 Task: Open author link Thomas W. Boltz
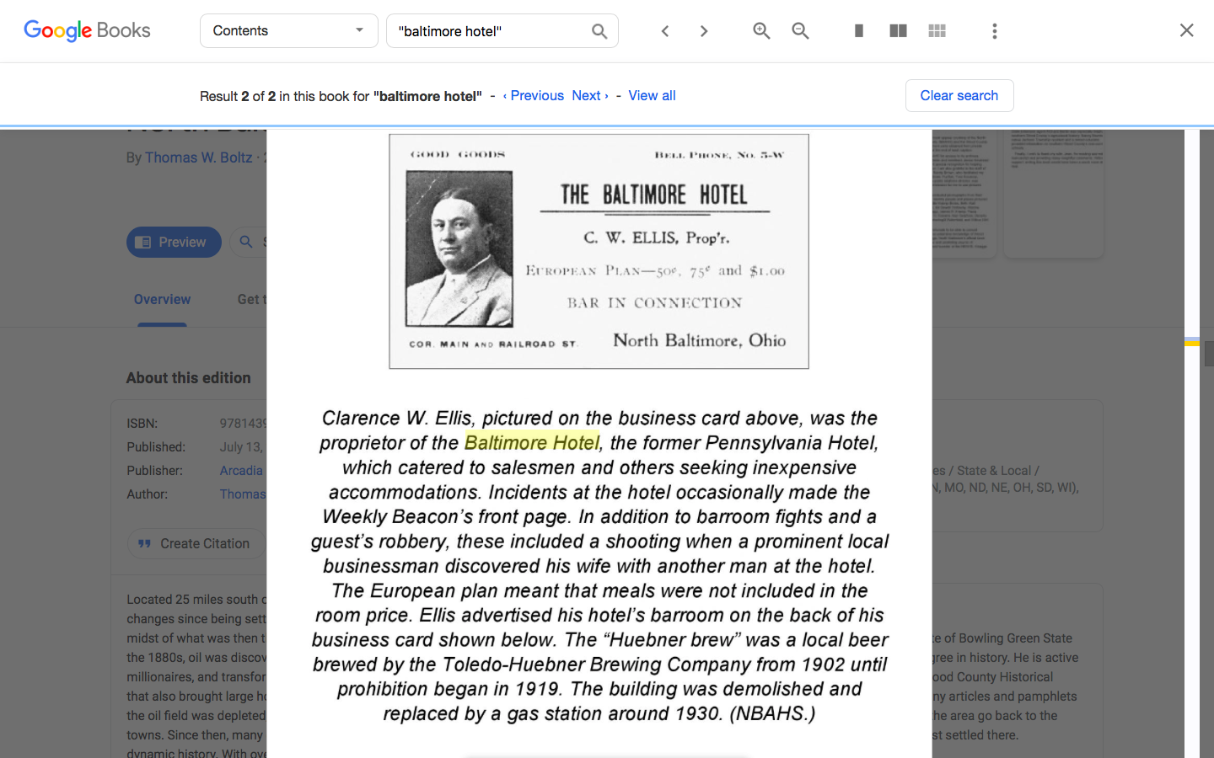198,157
